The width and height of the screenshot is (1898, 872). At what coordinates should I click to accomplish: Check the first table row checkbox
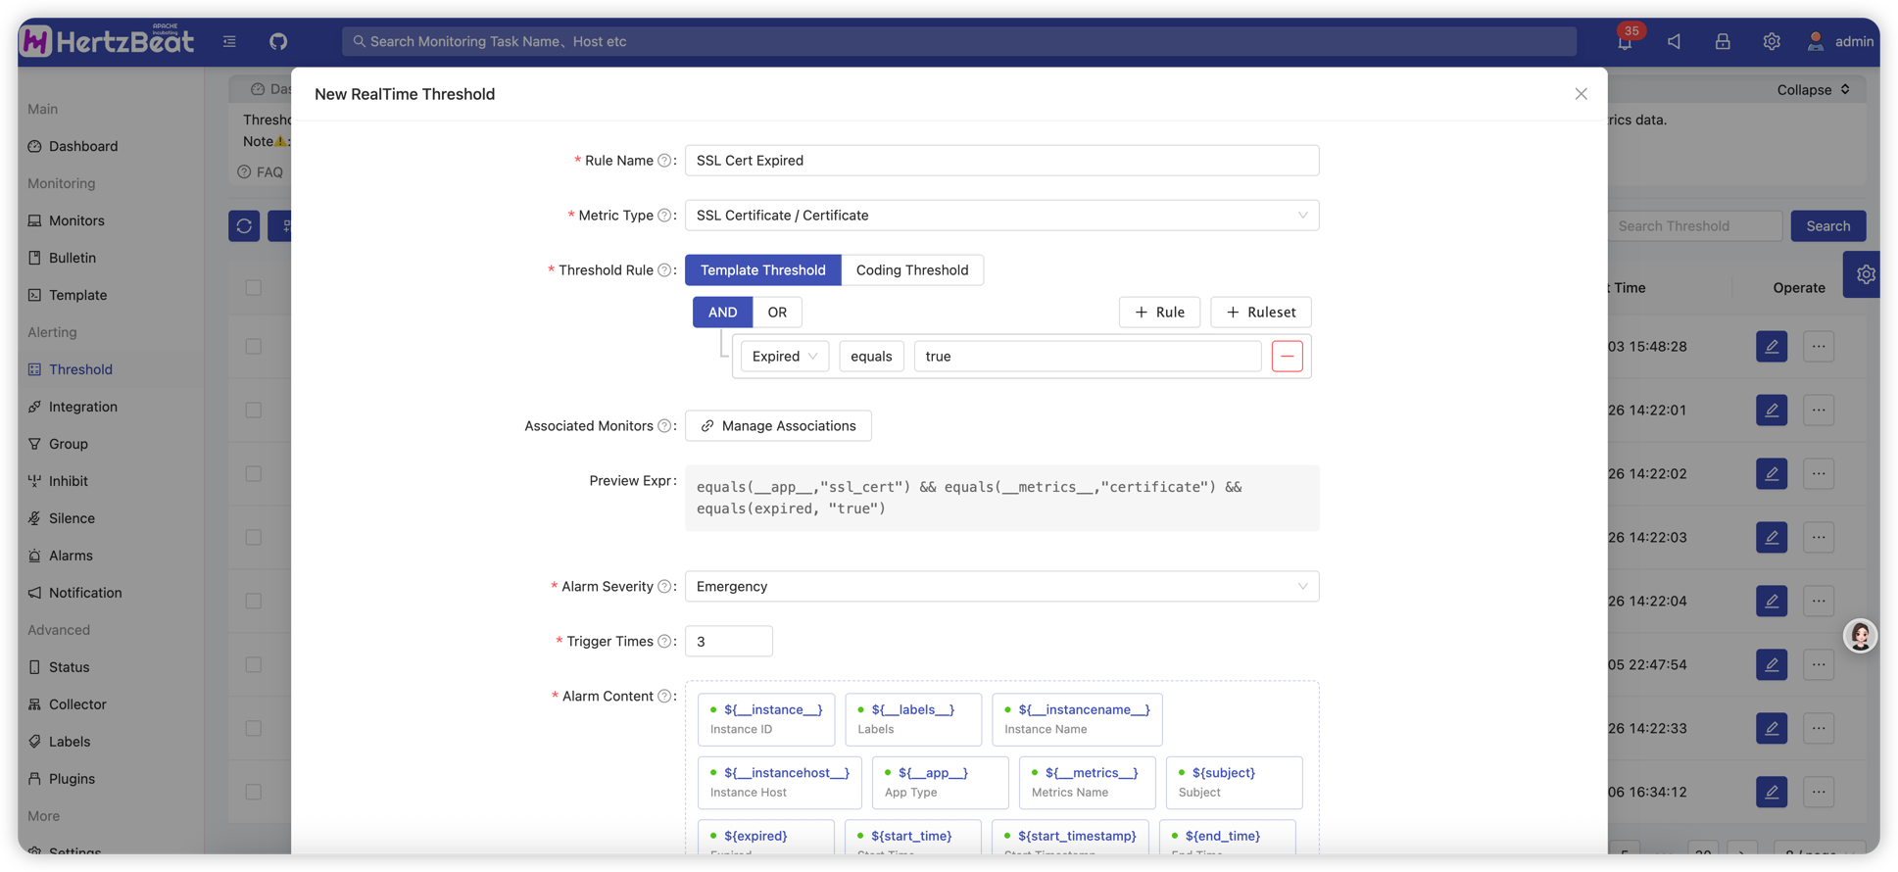[254, 347]
